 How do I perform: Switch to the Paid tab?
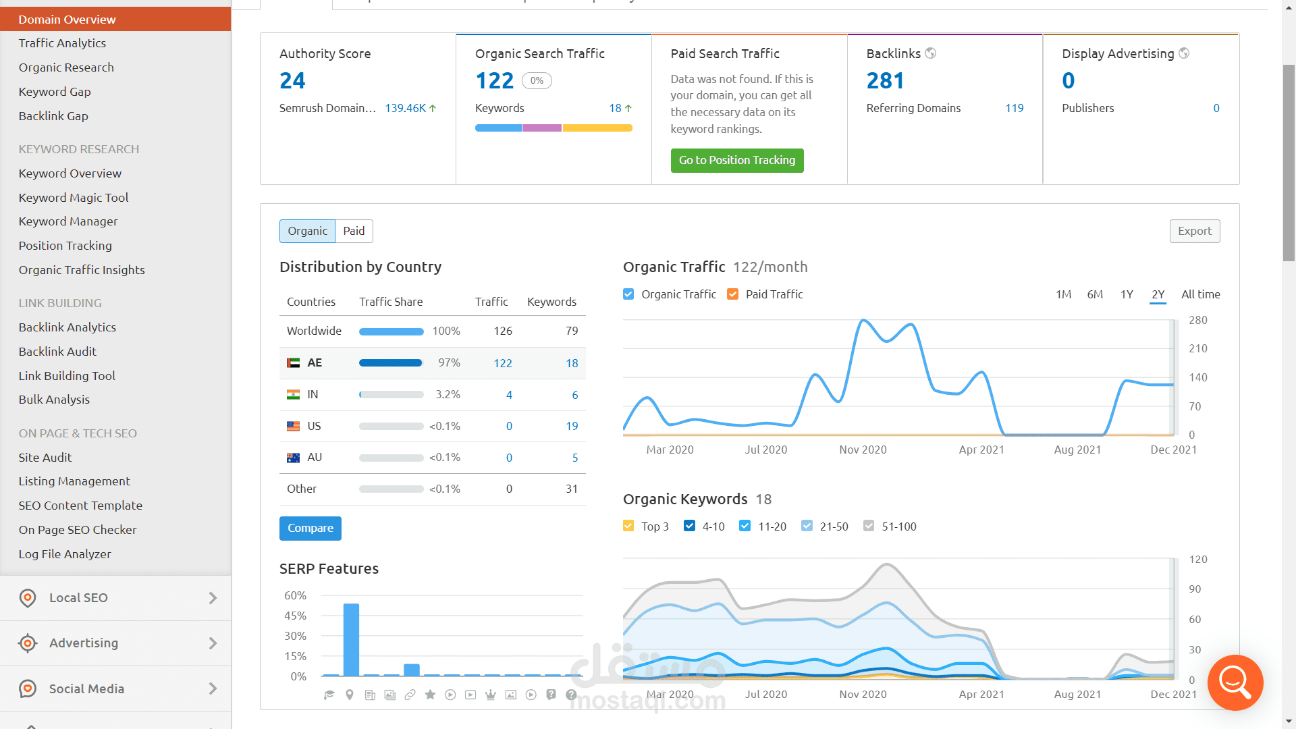pyautogui.click(x=354, y=231)
